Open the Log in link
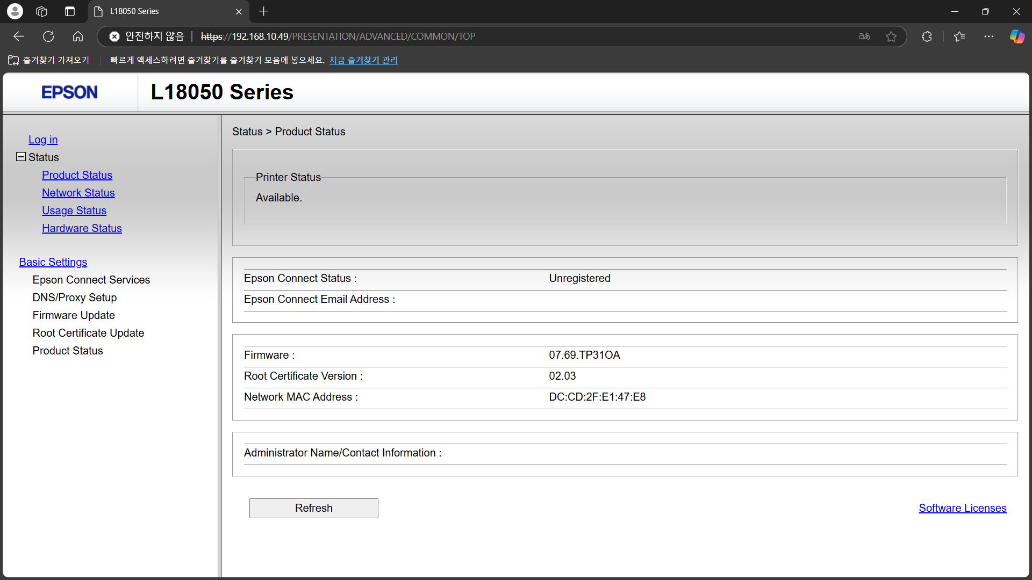 [x=43, y=140]
